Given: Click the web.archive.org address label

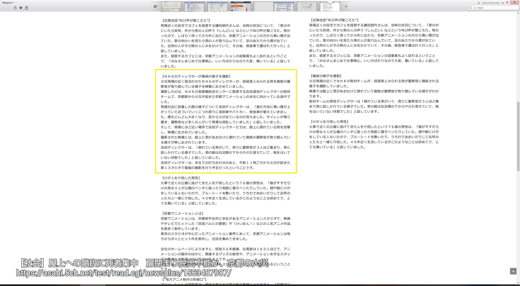Looking at the screenshot, I should 490,3.
